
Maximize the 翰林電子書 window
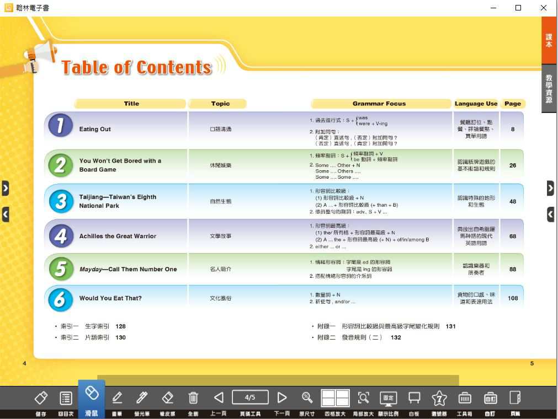click(x=518, y=8)
